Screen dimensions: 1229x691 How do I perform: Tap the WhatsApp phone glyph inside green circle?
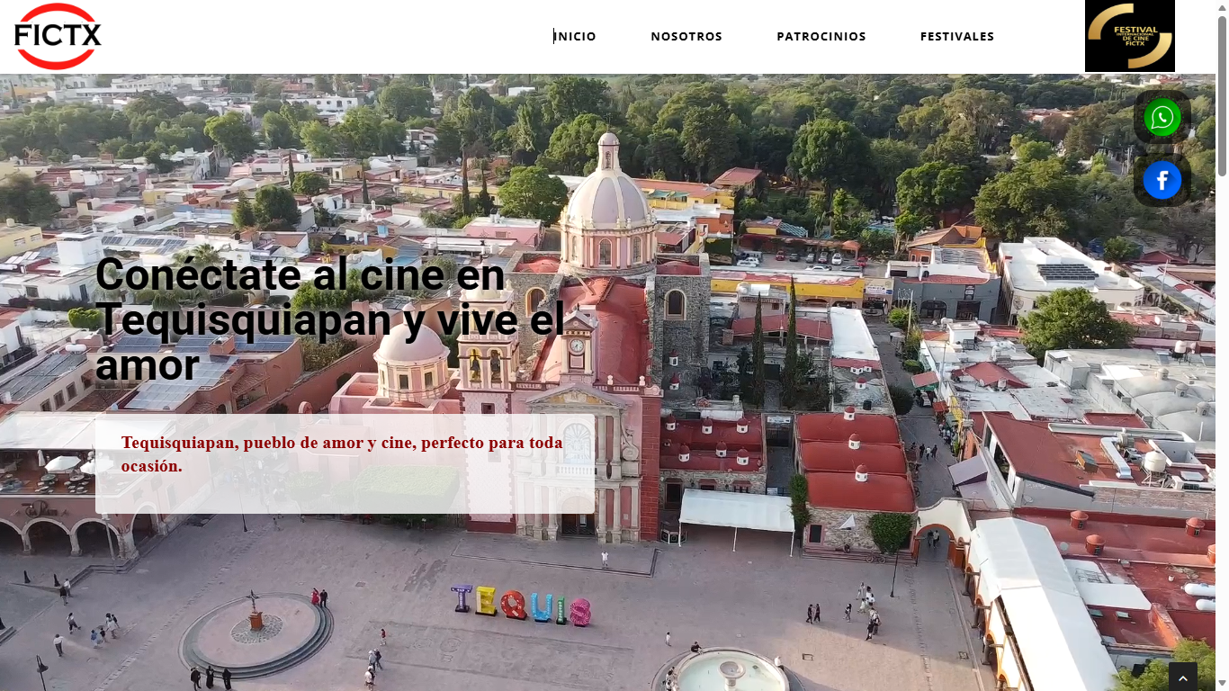(1162, 117)
